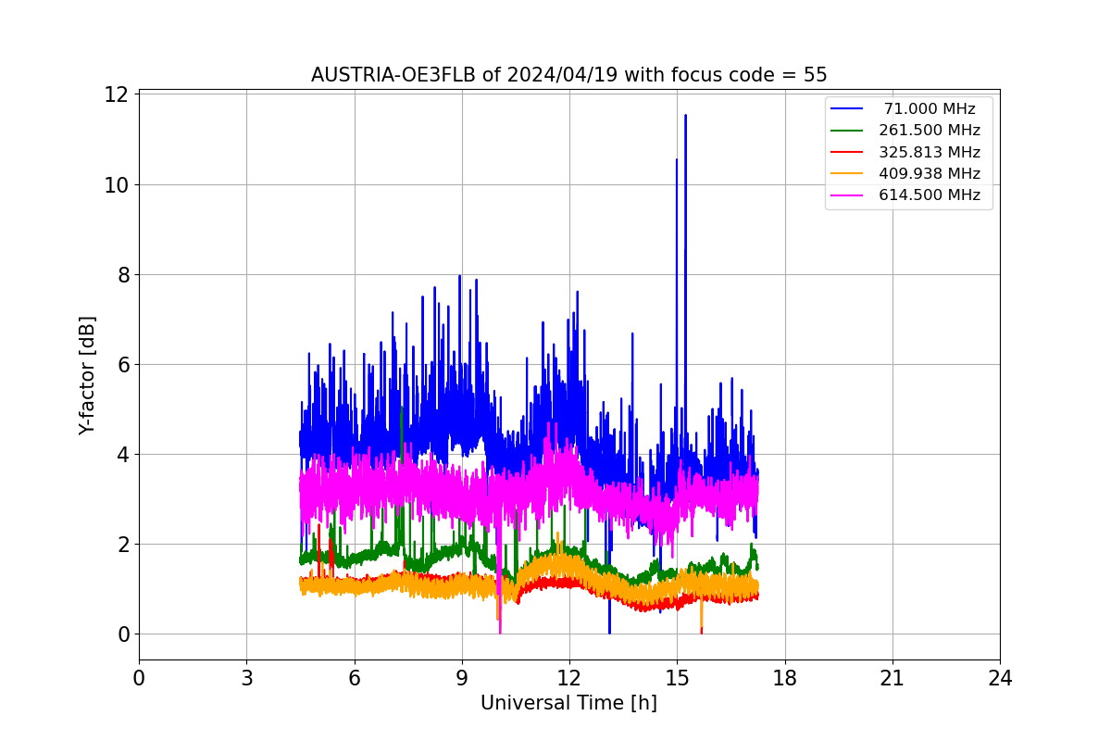Click the orange line swatch in legend
1111x741 pixels.
[x=847, y=173]
